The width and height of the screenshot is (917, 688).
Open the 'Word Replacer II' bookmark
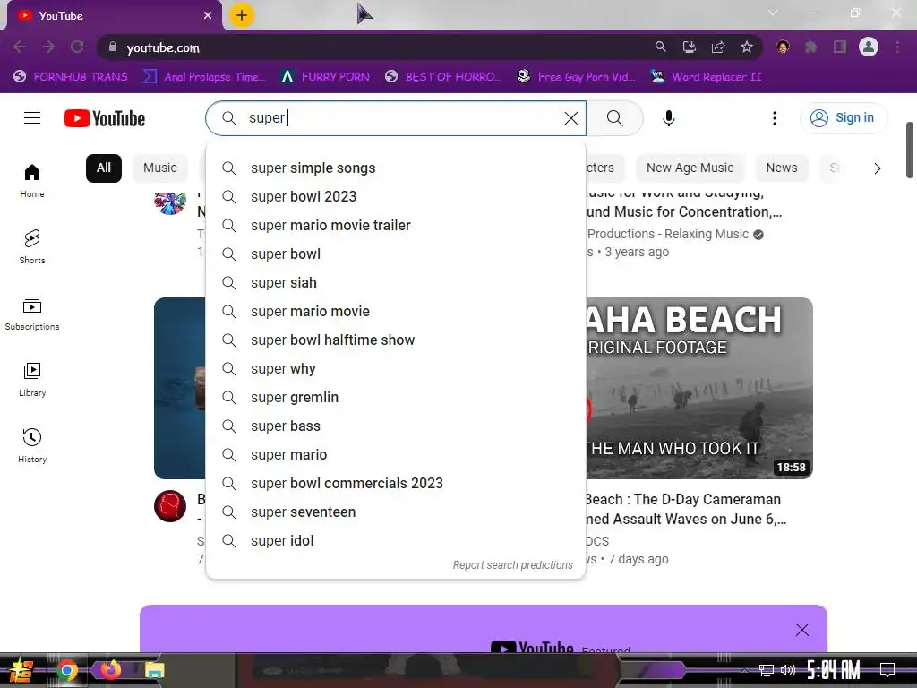pos(706,77)
